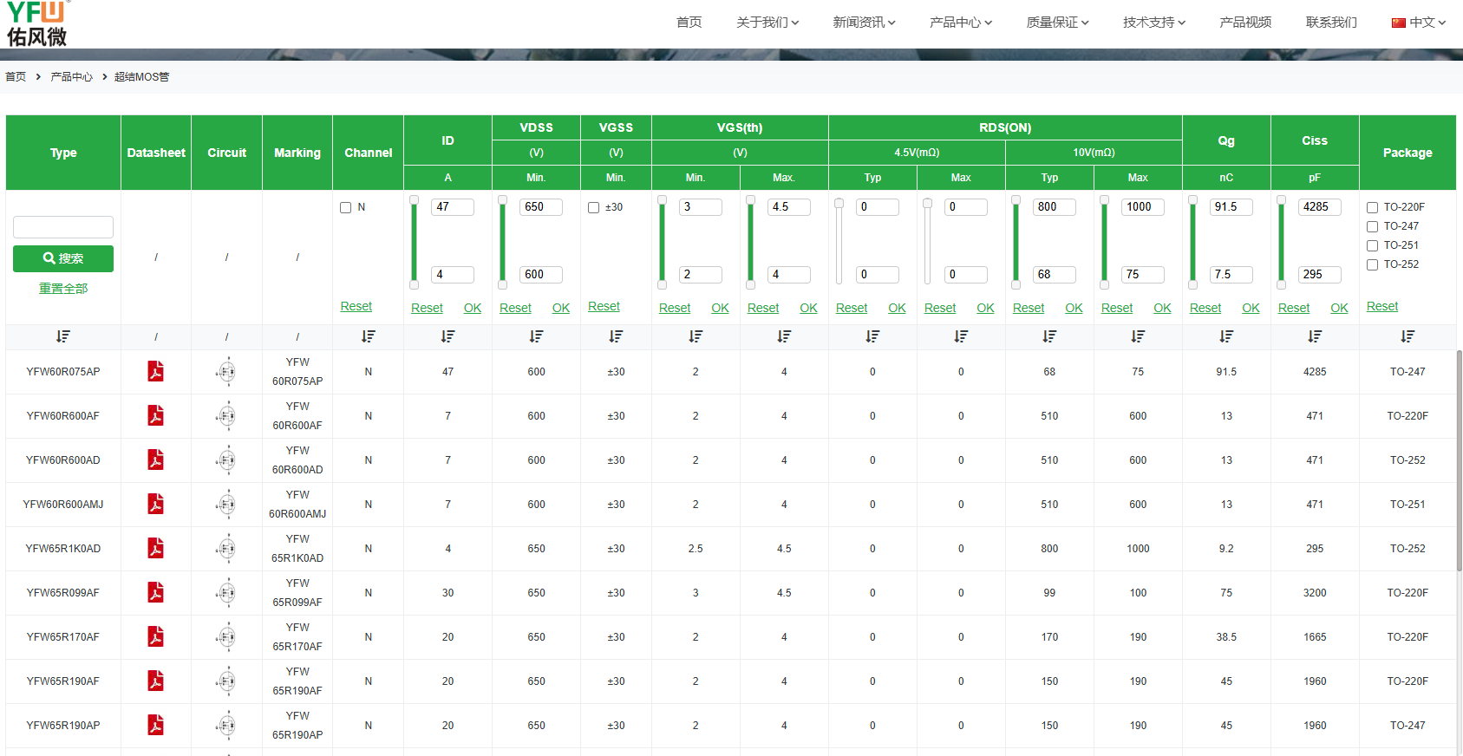Open the 中文 language selector
Viewport: 1463px width, 756px height.
(1419, 23)
